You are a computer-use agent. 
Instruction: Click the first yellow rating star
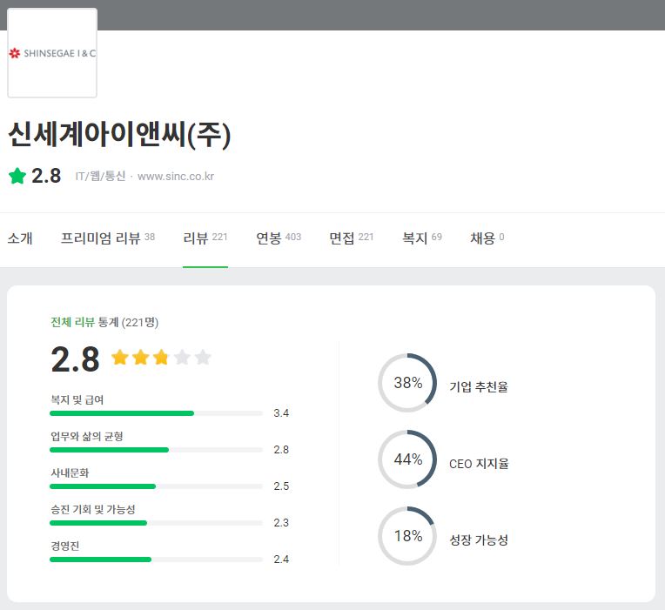[x=119, y=358]
